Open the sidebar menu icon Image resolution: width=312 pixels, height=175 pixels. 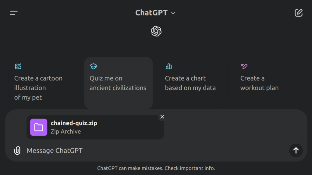[14, 13]
